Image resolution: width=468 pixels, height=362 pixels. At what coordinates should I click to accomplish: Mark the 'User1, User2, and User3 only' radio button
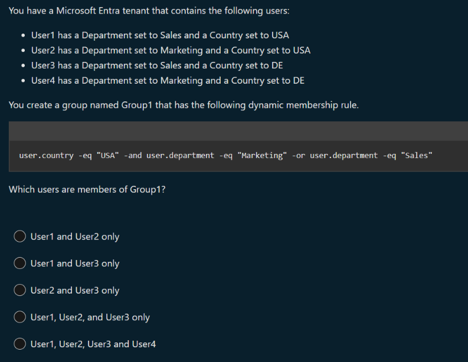point(20,317)
